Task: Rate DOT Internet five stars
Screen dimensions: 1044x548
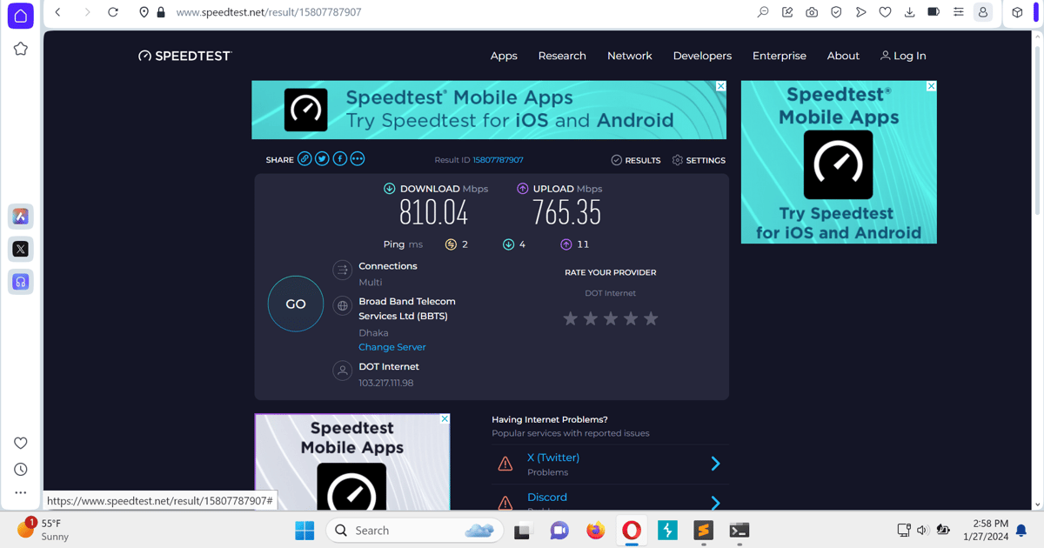Action: tap(651, 318)
